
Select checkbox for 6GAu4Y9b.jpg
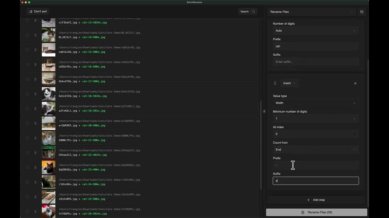point(27,79)
